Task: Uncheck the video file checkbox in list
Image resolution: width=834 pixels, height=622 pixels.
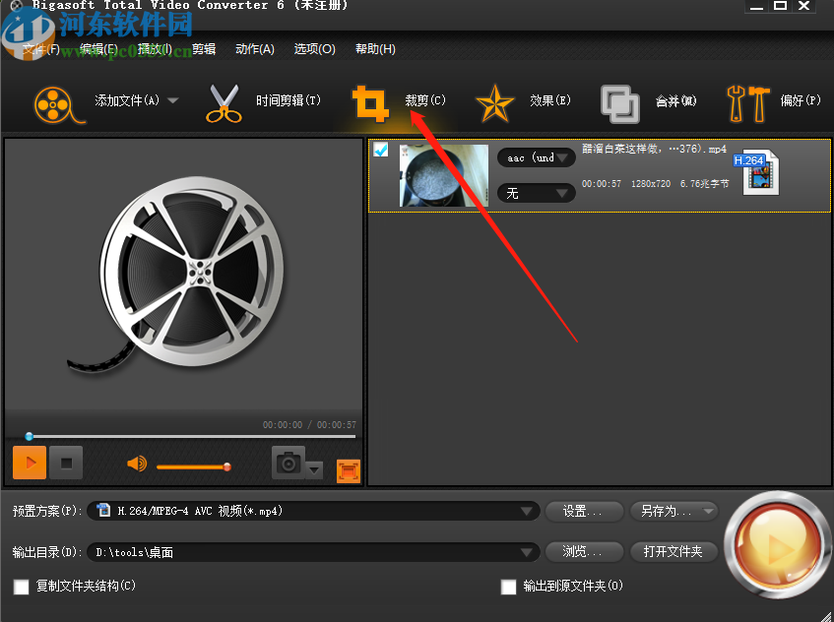Action: click(x=381, y=150)
